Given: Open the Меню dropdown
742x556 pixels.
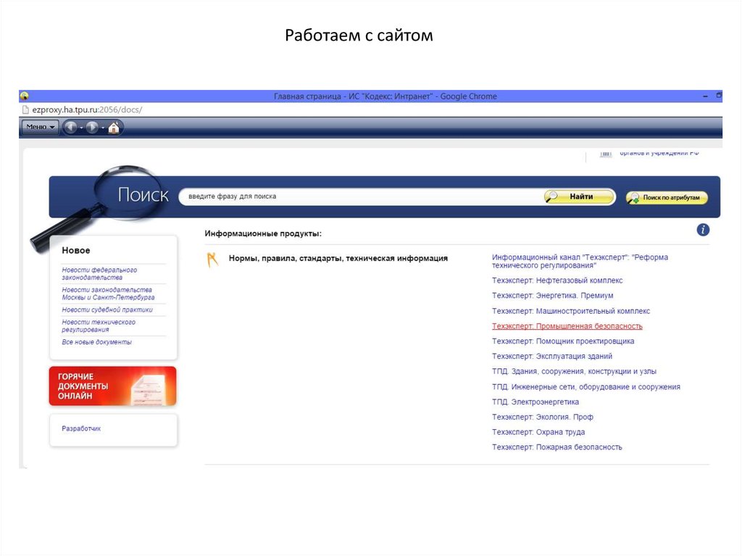Looking at the screenshot, I should pos(40,128).
